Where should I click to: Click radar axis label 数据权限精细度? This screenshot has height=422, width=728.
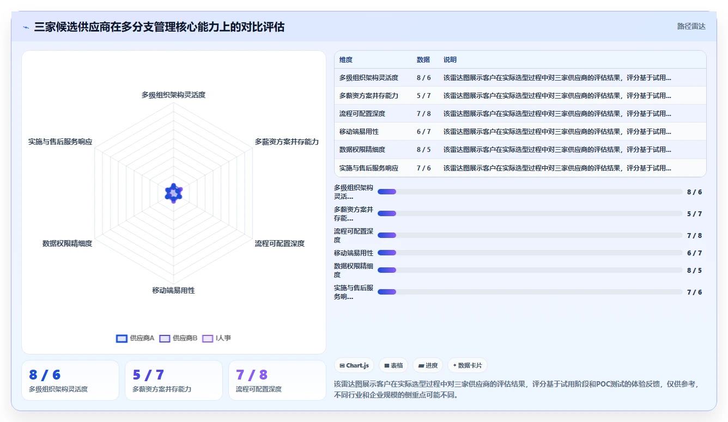pos(68,243)
